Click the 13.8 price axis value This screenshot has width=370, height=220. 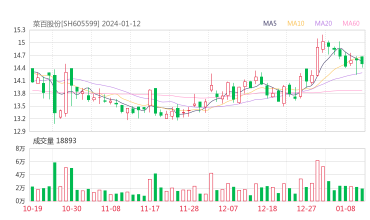pyautogui.click(x=19, y=93)
